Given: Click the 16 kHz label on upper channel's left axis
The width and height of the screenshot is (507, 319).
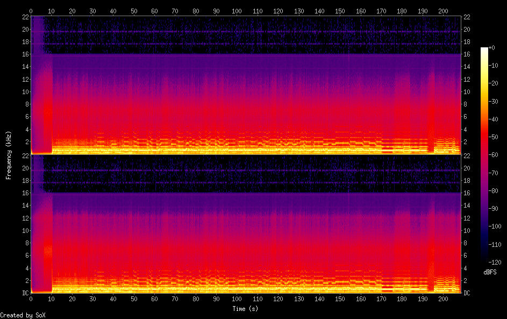Looking at the screenshot, I should pyautogui.click(x=24, y=54).
